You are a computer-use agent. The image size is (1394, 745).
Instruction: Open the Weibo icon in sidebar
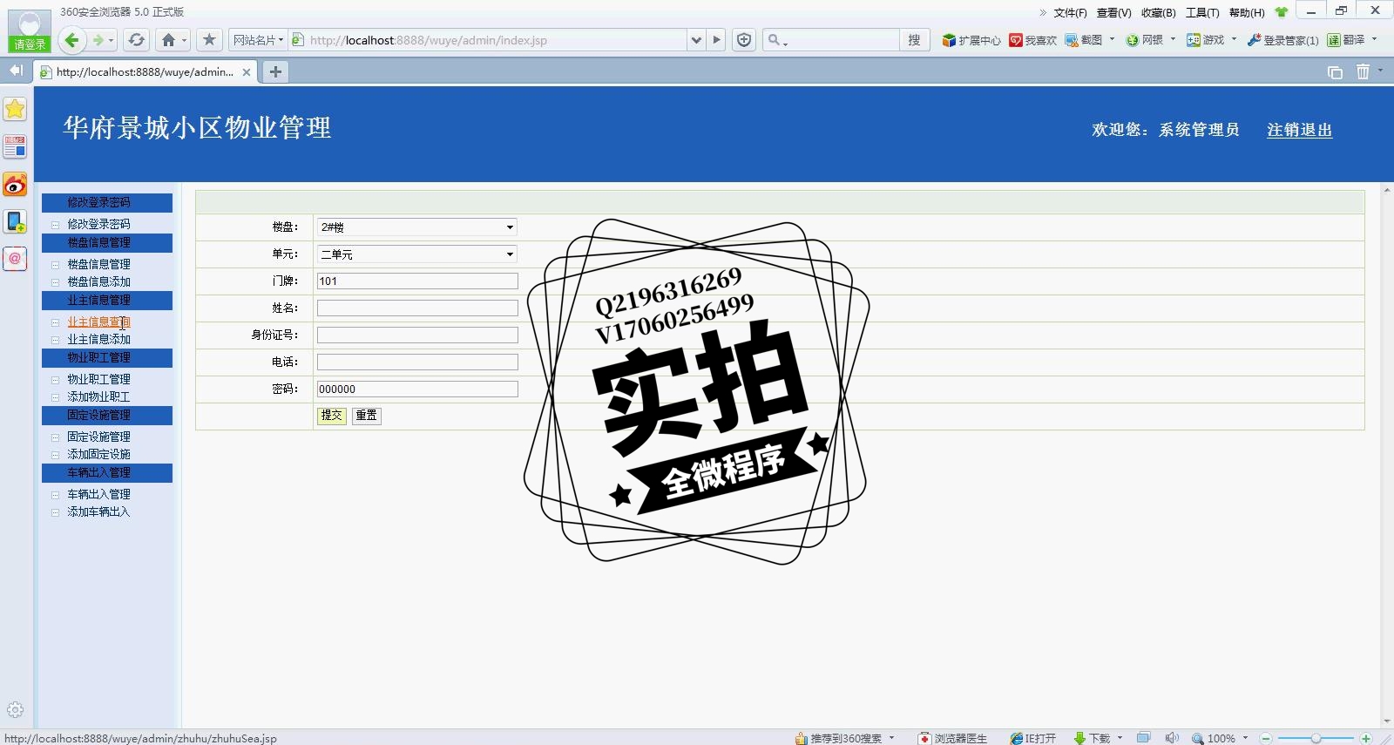click(15, 185)
